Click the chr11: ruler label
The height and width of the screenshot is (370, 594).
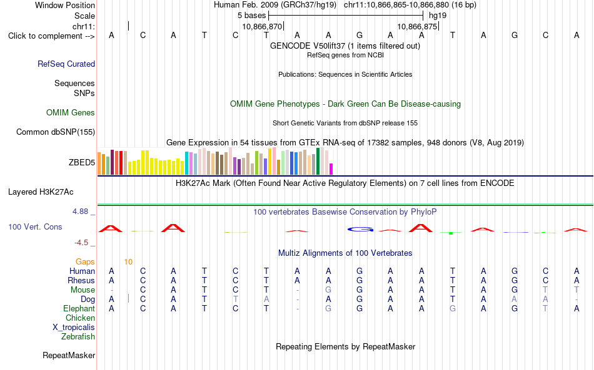tap(84, 26)
